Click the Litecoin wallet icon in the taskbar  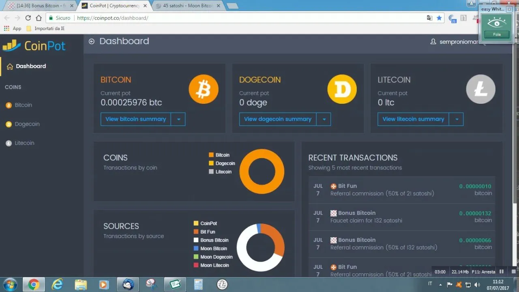pyautogui.click(x=222, y=284)
